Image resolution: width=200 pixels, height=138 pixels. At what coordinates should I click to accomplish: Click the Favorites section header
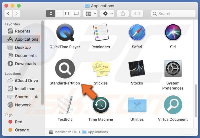(12, 24)
